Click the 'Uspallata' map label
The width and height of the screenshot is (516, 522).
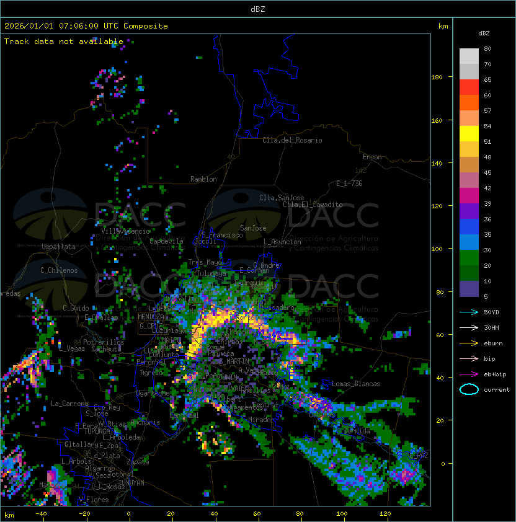click(58, 247)
